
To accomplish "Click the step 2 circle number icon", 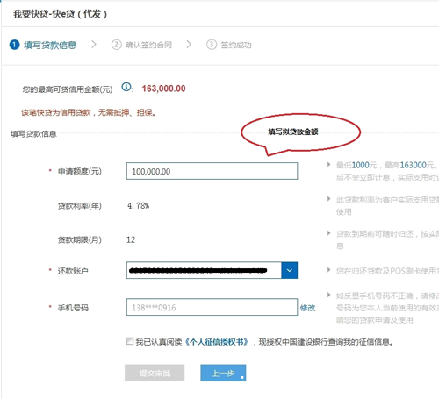I will 116,45.
